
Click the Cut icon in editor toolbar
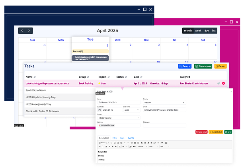[x=108, y=143]
